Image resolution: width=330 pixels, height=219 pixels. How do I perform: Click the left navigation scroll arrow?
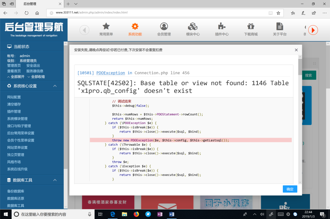tap(84, 30)
